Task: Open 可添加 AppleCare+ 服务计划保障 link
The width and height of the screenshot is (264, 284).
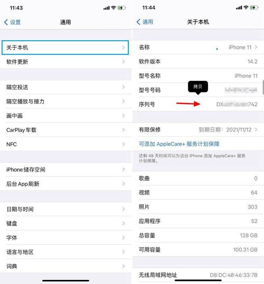Action: [179, 144]
